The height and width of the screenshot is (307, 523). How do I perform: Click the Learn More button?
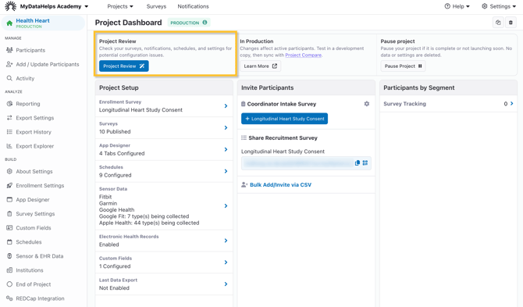tap(261, 66)
